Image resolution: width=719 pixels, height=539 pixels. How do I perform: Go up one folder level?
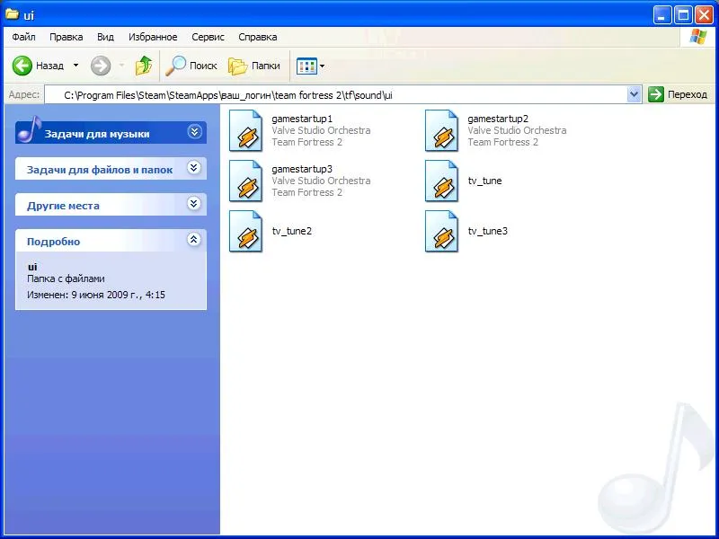144,66
